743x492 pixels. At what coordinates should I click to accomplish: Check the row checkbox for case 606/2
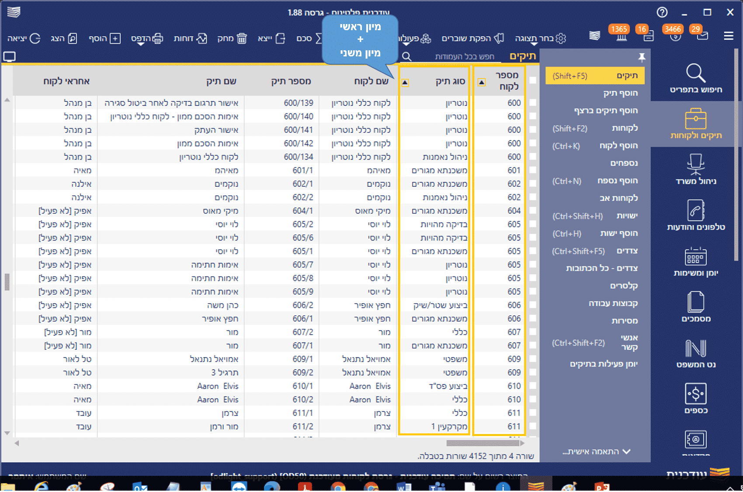(532, 305)
